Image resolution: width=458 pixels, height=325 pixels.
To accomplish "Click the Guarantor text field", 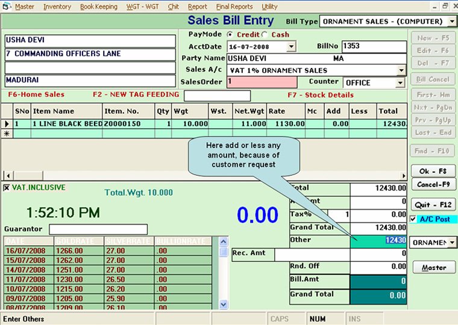I will (98, 229).
